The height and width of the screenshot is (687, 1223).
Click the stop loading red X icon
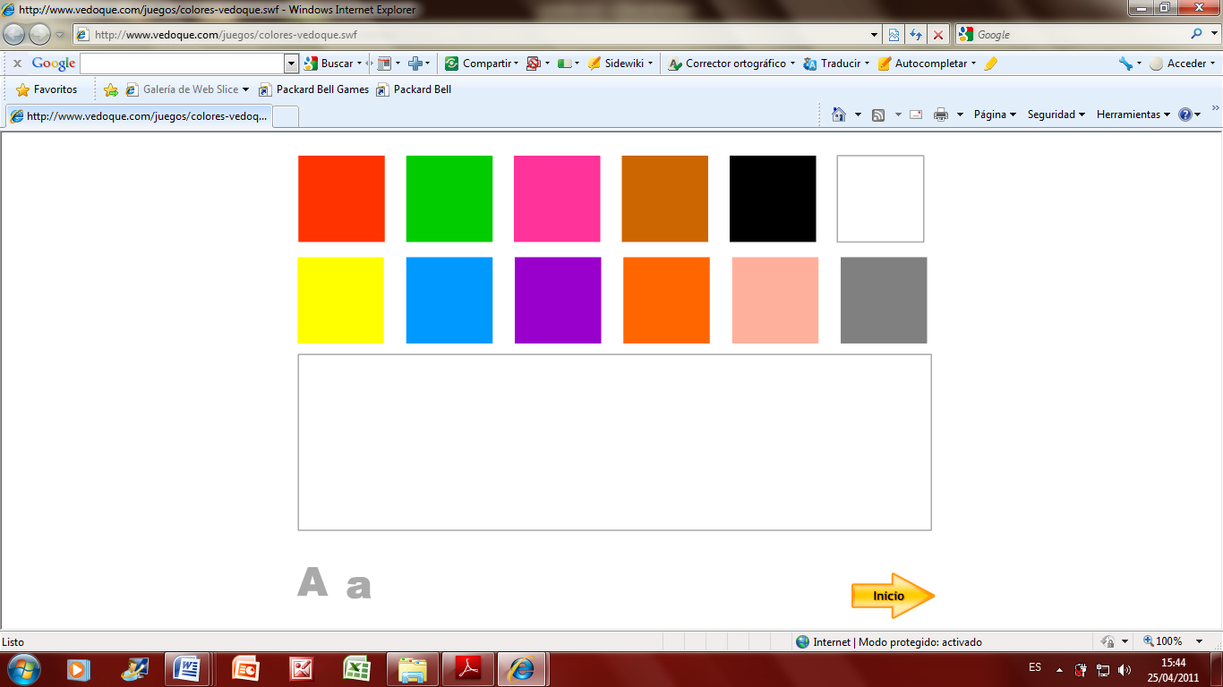tap(938, 35)
